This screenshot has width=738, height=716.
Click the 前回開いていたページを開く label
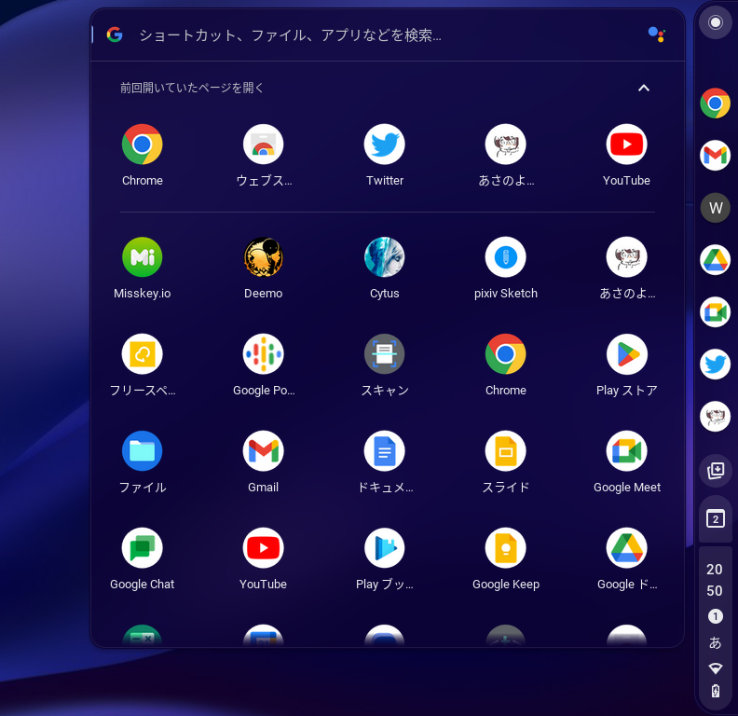(192, 88)
